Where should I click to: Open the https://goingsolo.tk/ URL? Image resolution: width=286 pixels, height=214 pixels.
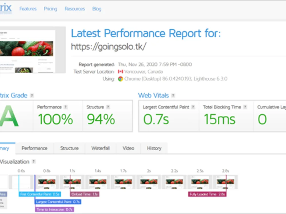coord(108,47)
